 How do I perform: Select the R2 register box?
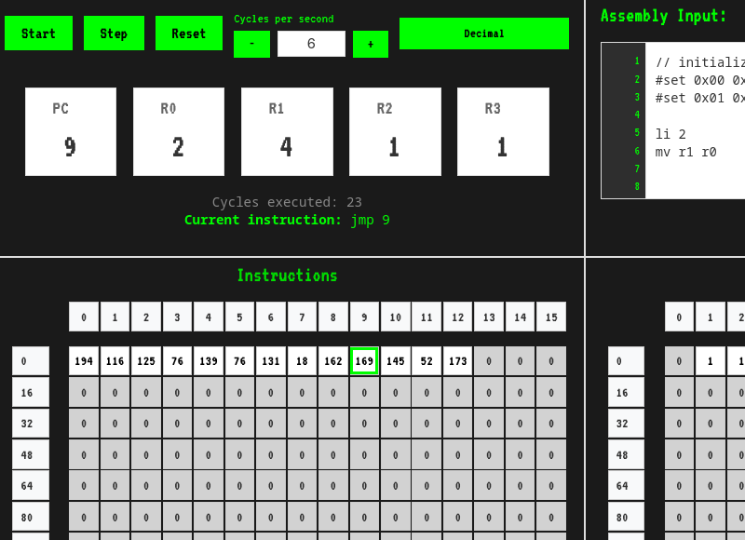pos(395,131)
